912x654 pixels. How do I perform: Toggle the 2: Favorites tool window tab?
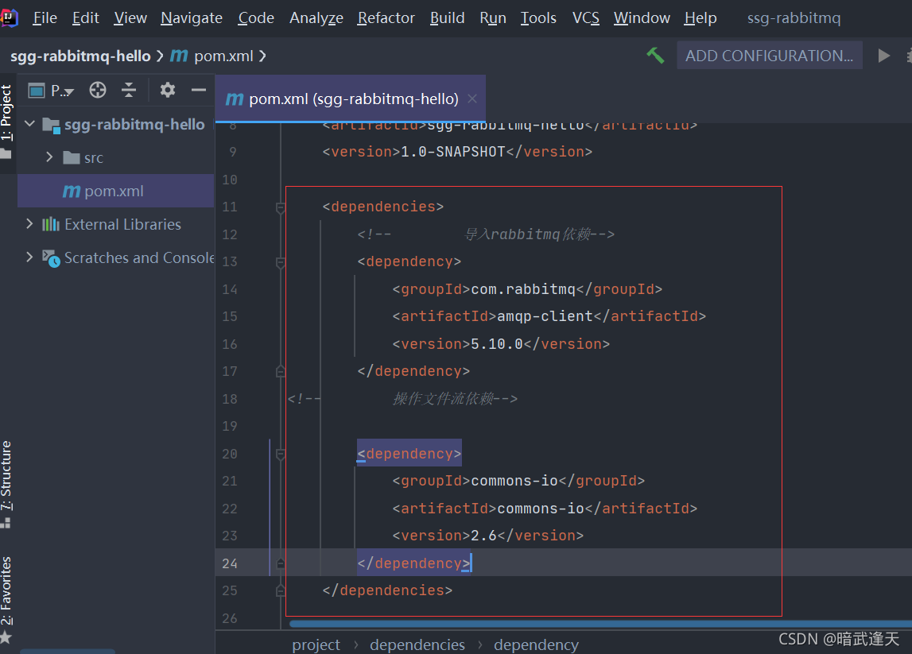tap(6, 590)
